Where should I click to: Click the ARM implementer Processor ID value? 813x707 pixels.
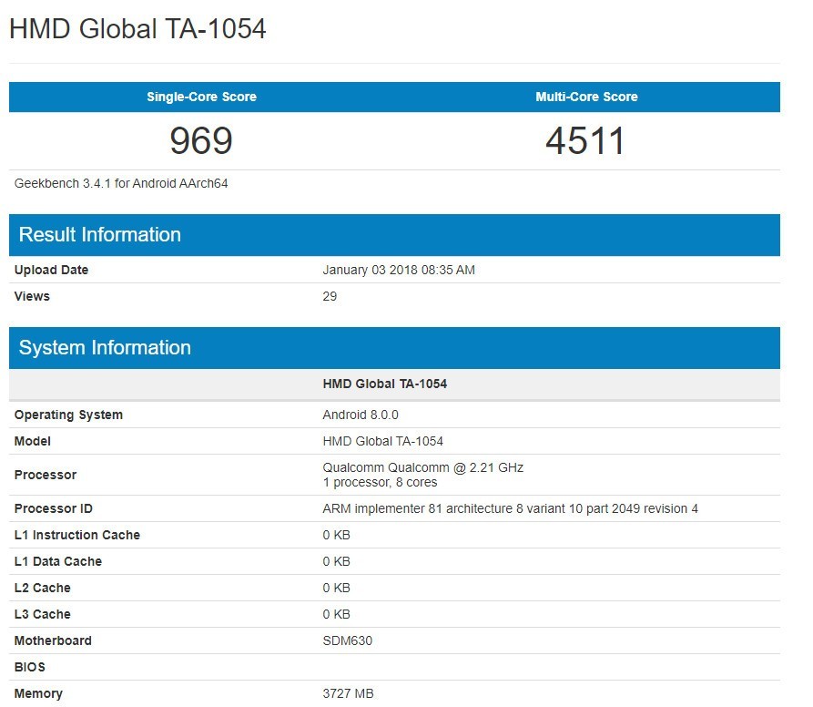pos(510,508)
